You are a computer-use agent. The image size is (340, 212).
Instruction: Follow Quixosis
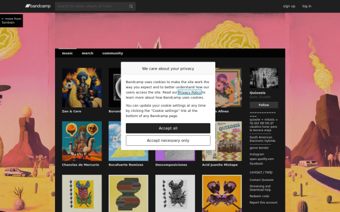click(264, 105)
